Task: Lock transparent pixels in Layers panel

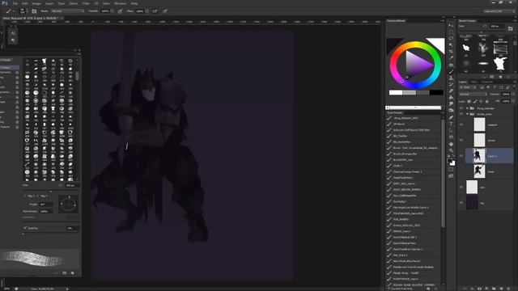Action: 469,101
